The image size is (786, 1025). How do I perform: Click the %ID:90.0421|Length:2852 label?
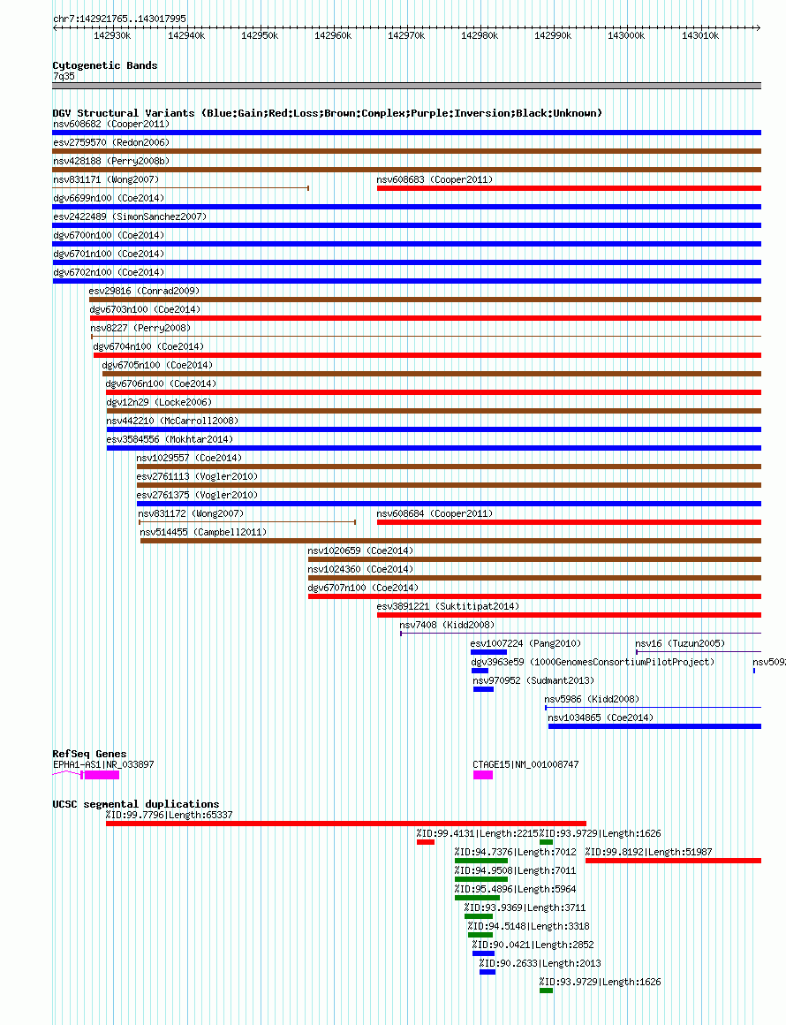[x=533, y=945]
